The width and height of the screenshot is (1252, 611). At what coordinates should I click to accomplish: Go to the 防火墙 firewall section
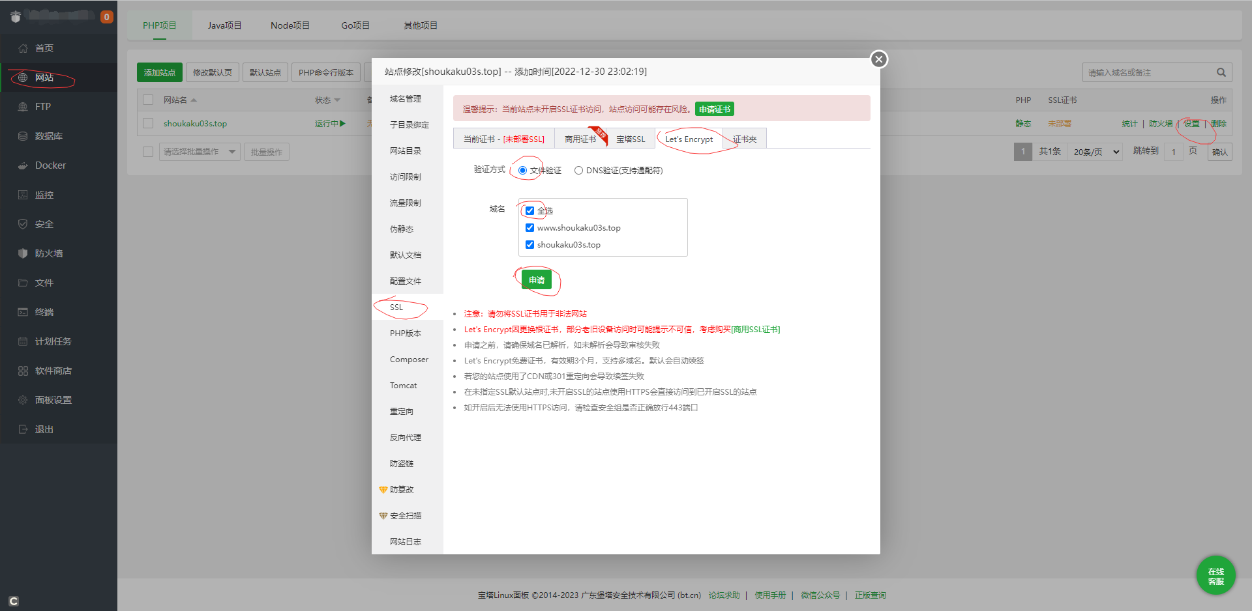coord(48,253)
